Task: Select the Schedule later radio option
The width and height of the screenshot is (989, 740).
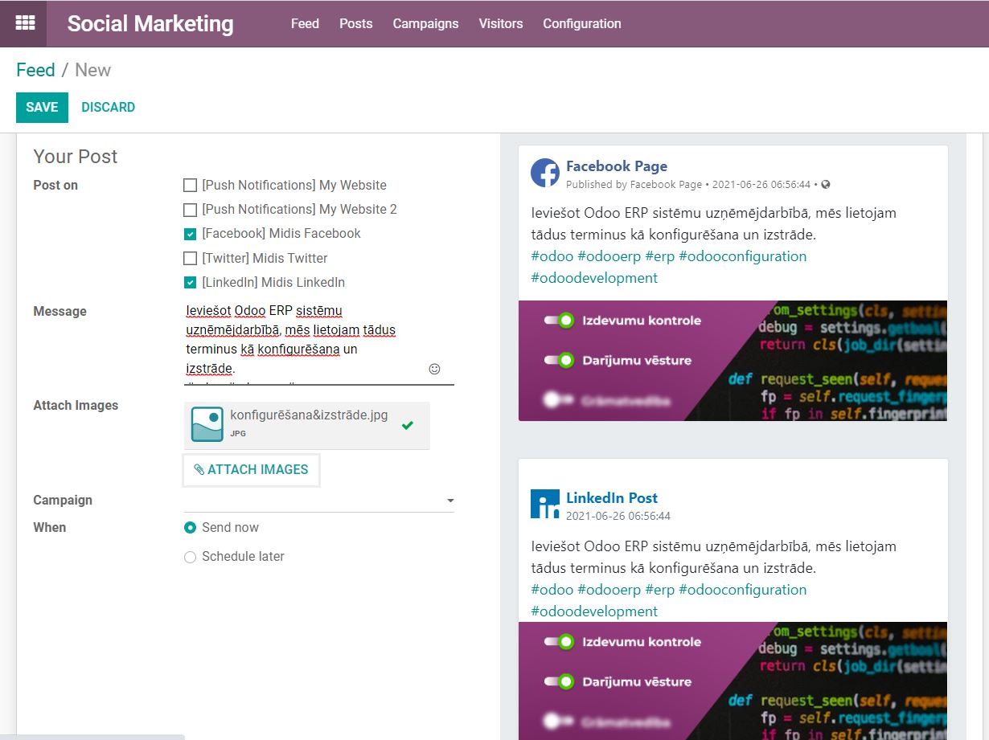Action: [191, 557]
